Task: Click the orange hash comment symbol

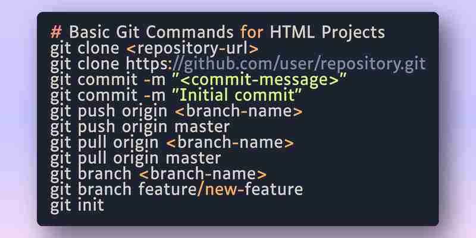Action: [56, 32]
